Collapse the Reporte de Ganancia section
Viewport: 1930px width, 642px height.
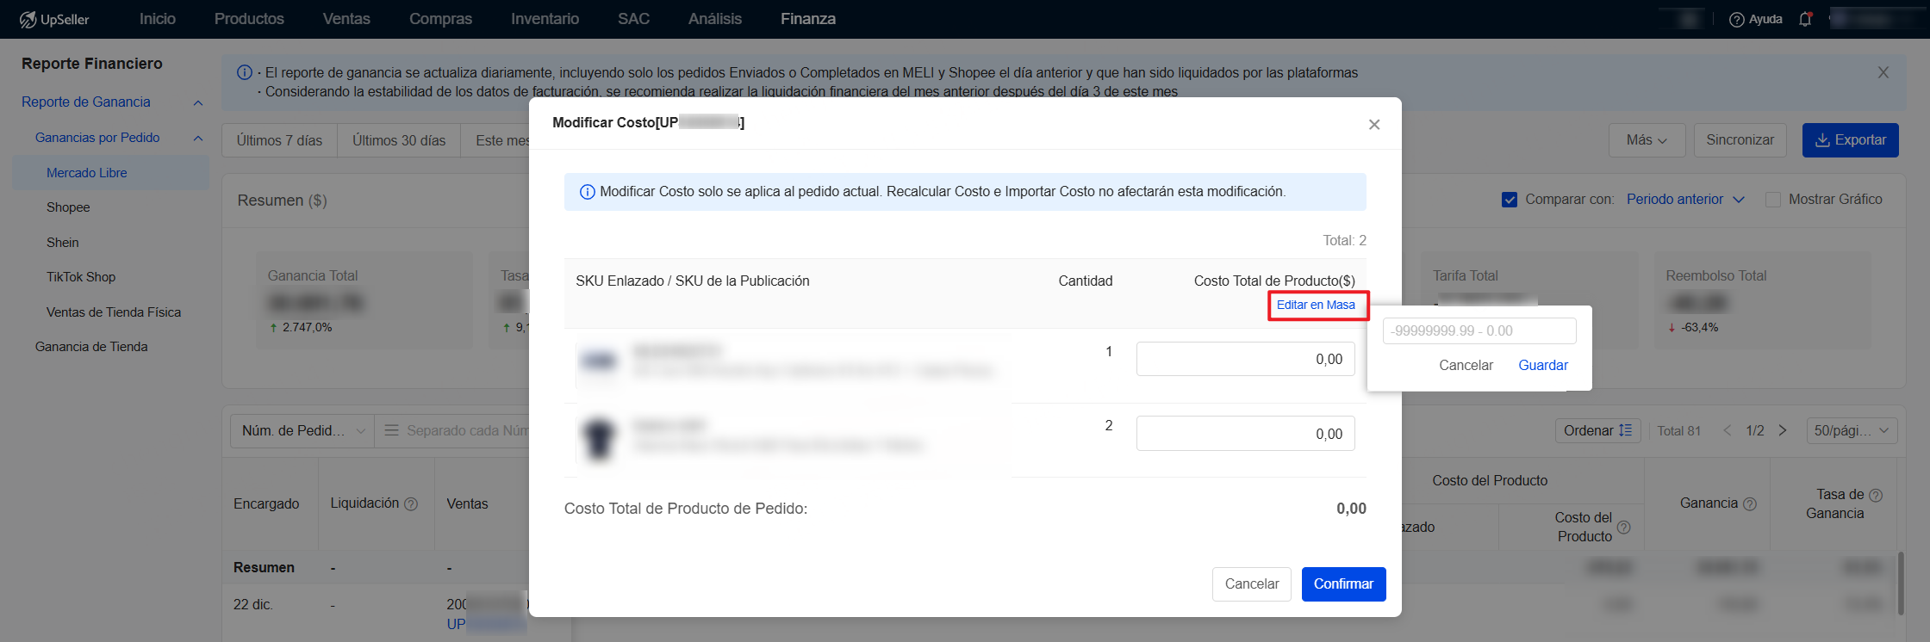pyautogui.click(x=198, y=102)
